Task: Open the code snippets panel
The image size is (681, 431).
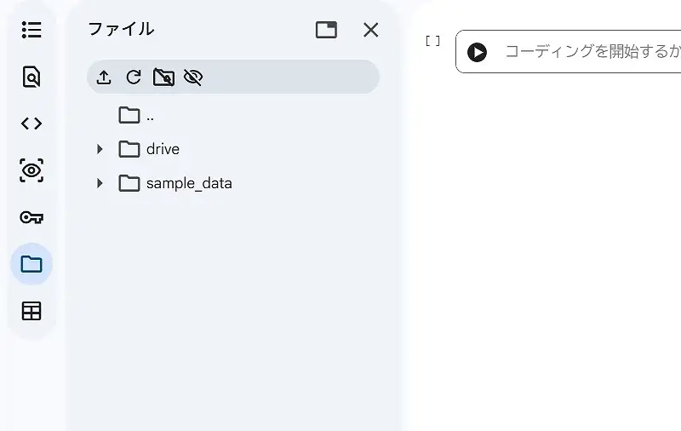Action: 31,124
